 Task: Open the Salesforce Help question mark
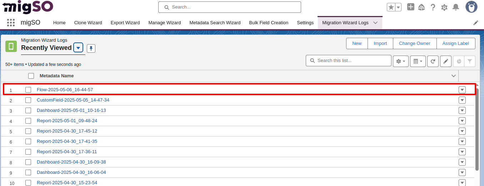tap(433, 7)
